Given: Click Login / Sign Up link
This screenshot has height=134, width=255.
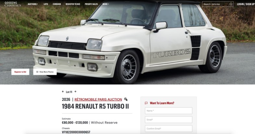Looking at the screenshot, I should pos(246,4).
